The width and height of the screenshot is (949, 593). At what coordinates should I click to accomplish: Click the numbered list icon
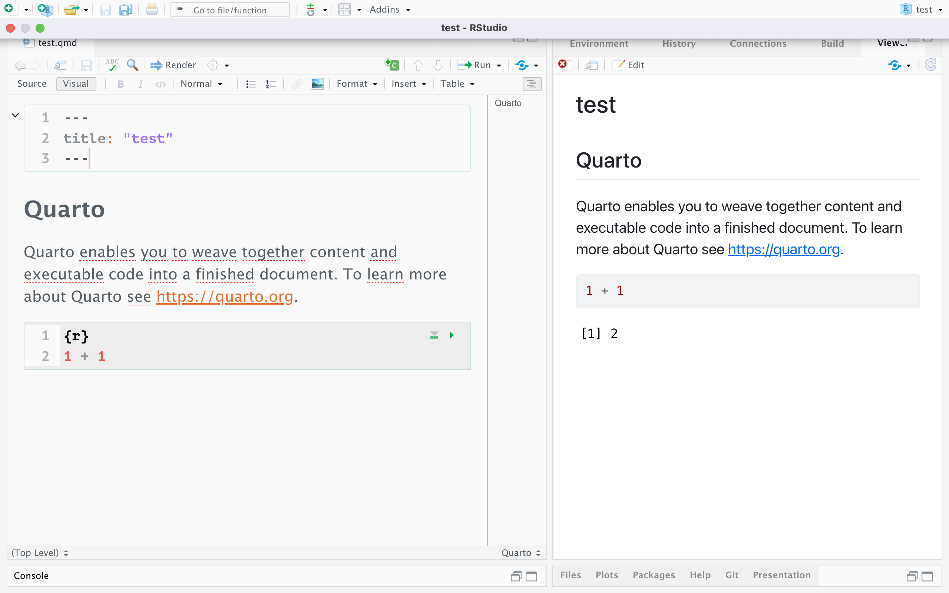tap(271, 84)
